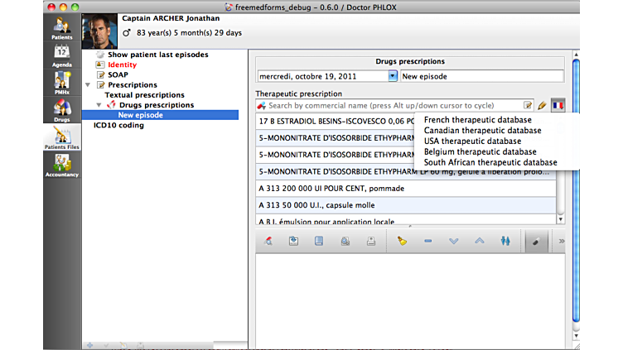Open the PMHx sidebar icon
The height and width of the screenshot is (350, 623).
(62, 83)
